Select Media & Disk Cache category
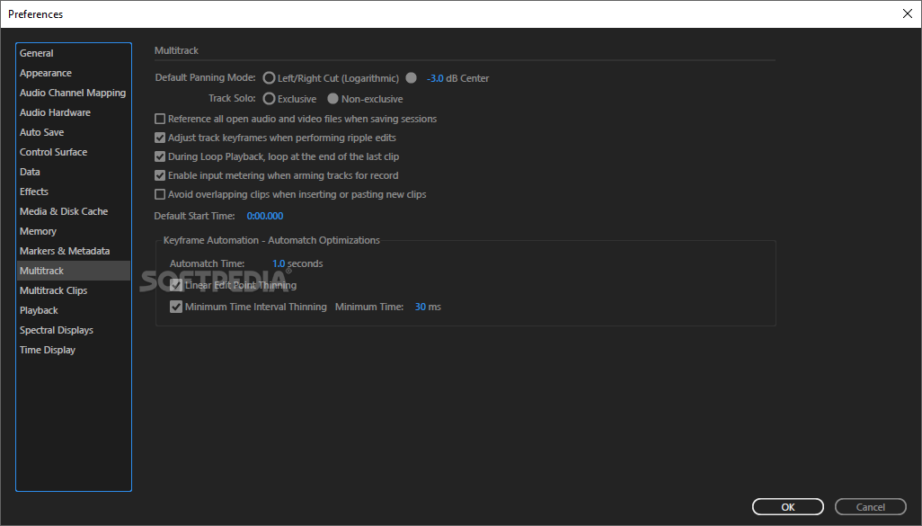The height and width of the screenshot is (526, 922). pos(74,211)
